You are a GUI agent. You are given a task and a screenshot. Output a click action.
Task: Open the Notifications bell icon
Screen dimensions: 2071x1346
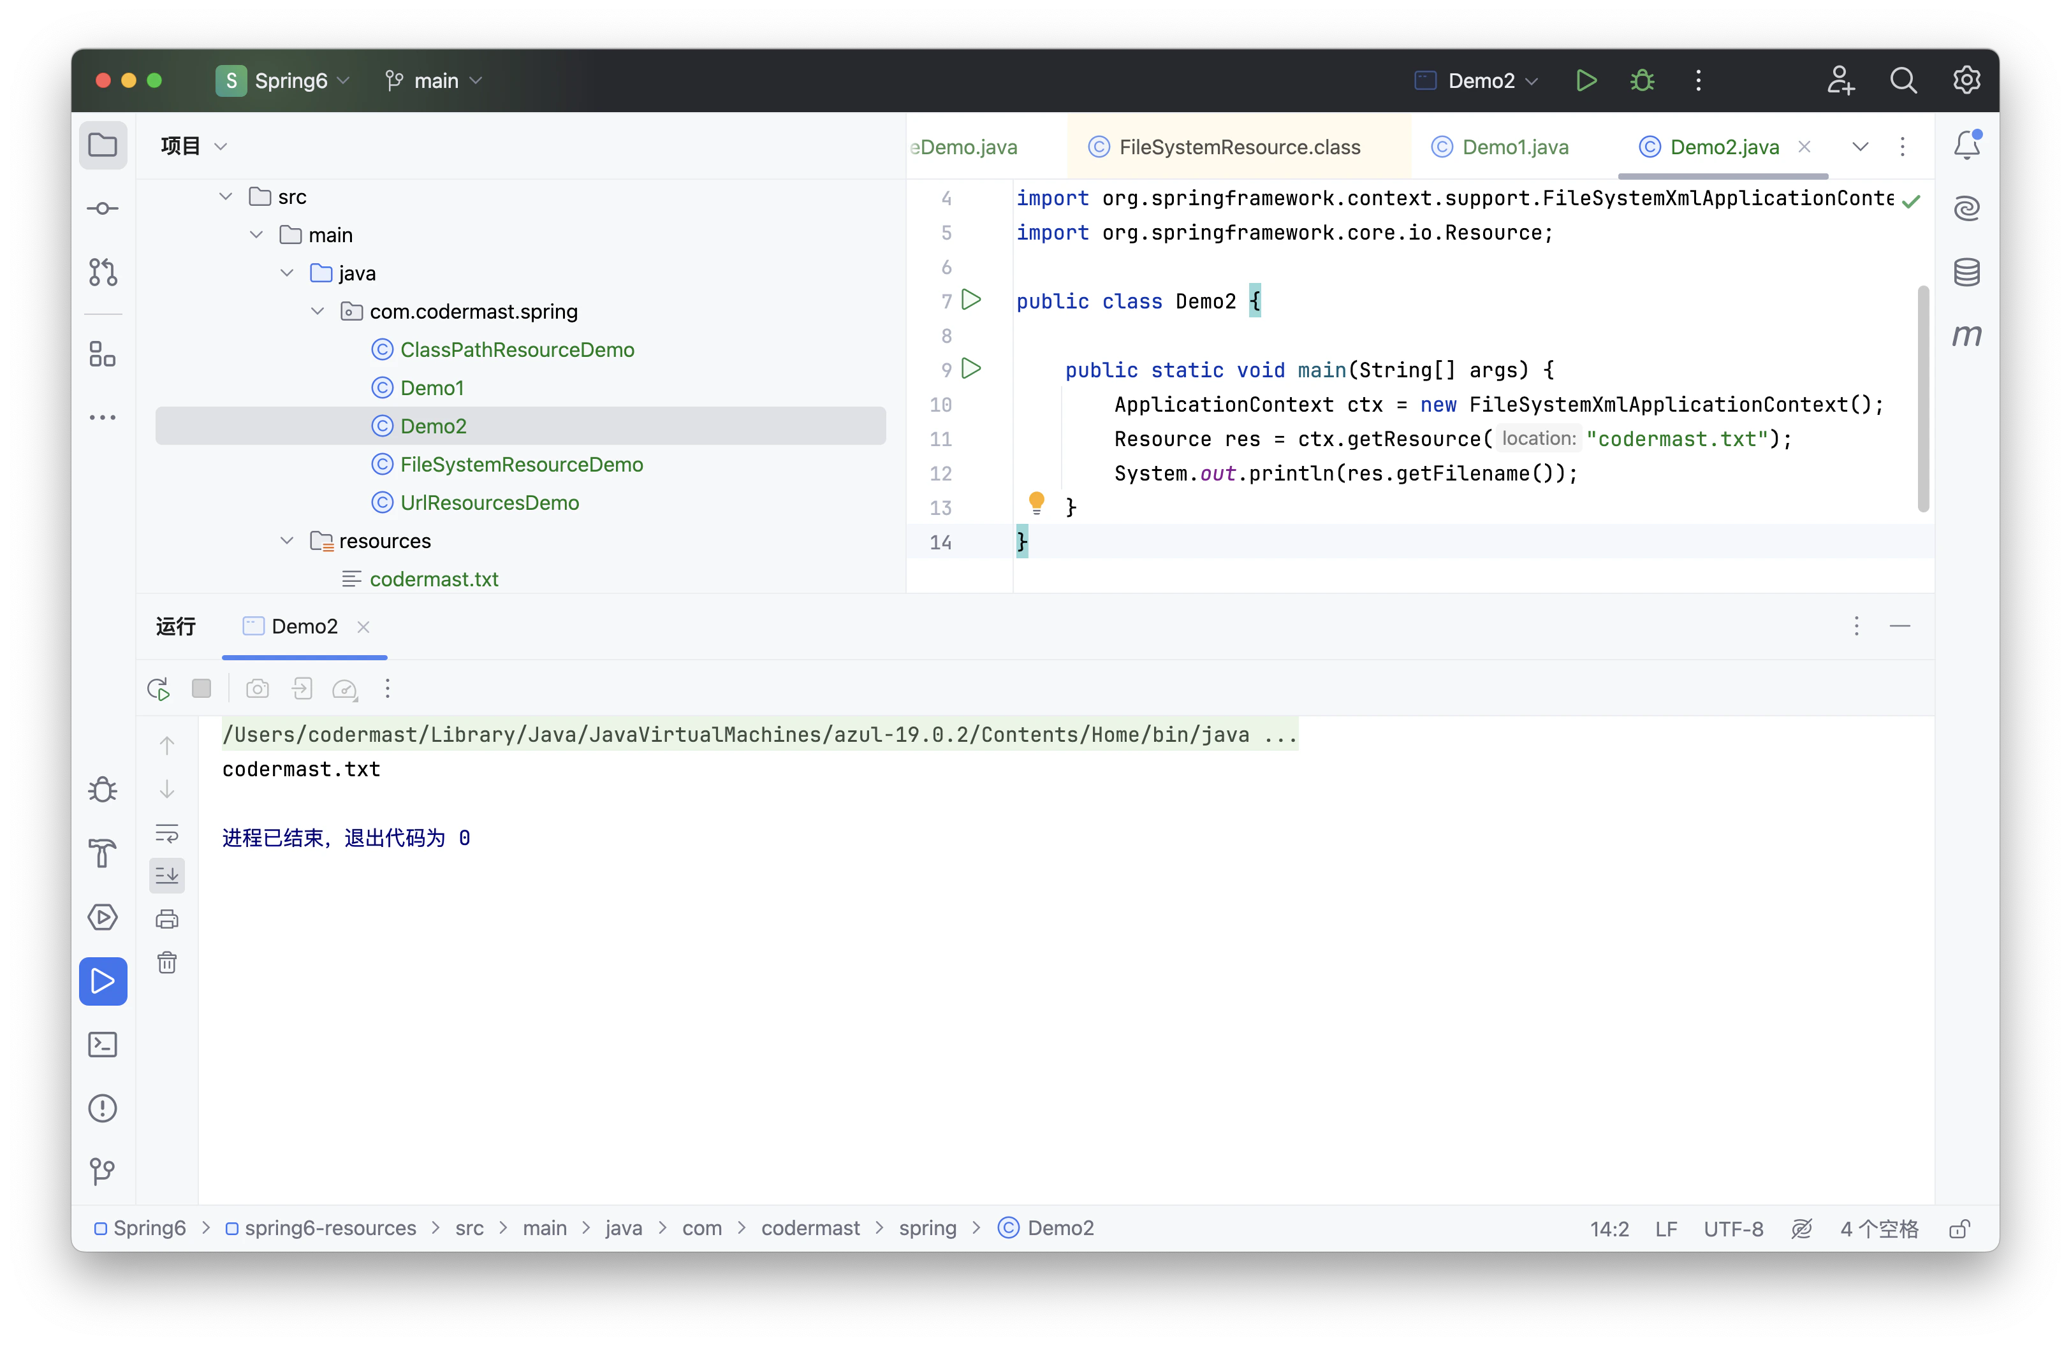pos(1966,145)
